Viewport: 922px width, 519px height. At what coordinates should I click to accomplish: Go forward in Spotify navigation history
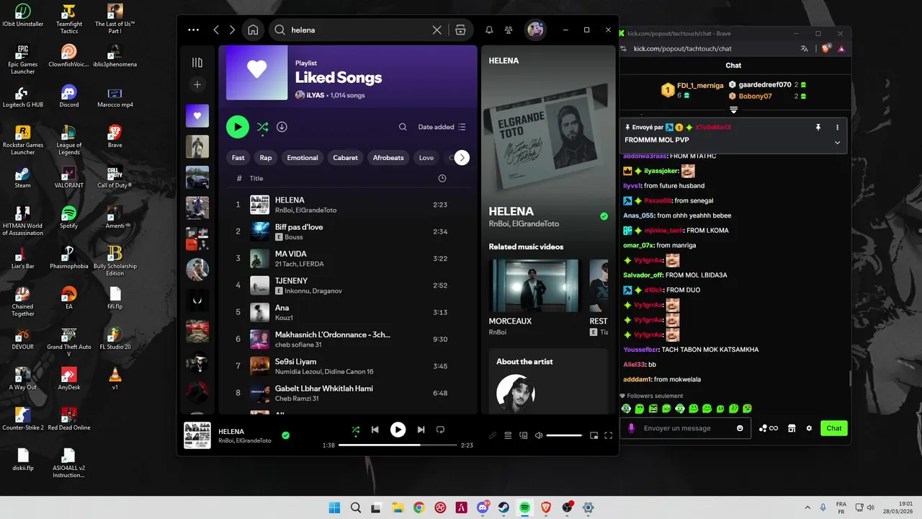[x=232, y=30]
